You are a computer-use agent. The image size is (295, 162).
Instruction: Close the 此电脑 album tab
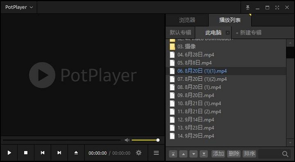click(228, 33)
